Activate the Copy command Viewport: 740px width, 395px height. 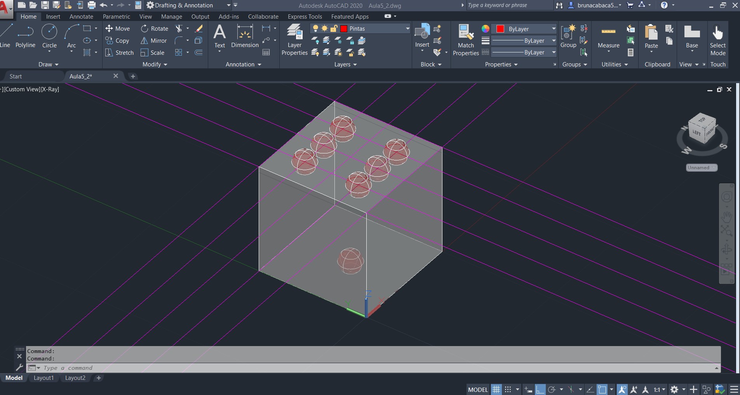click(x=117, y=40)
